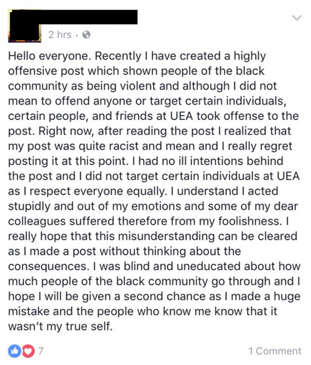Click the word "stupidly" in the post
The width and height of the screenshot is (311, 365).
click(x=29, y=207)
